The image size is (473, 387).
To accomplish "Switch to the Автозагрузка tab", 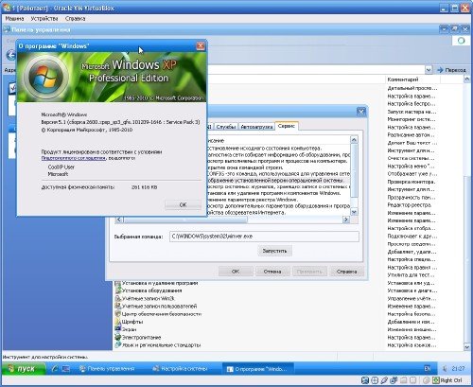I will [x=256, y=127].
